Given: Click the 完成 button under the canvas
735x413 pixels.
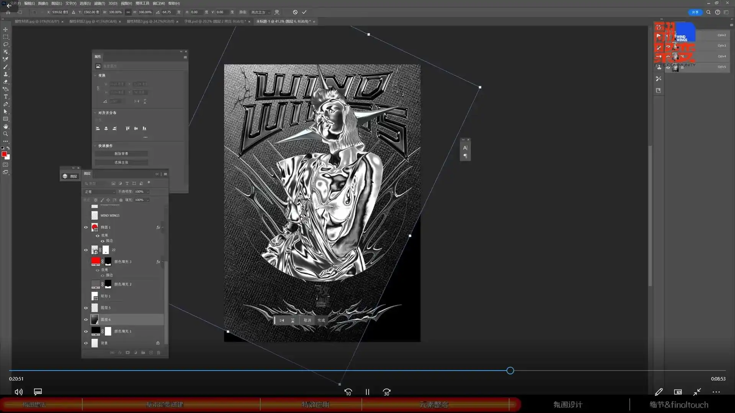Looking at the screenshot, I should tap(321, 320).
